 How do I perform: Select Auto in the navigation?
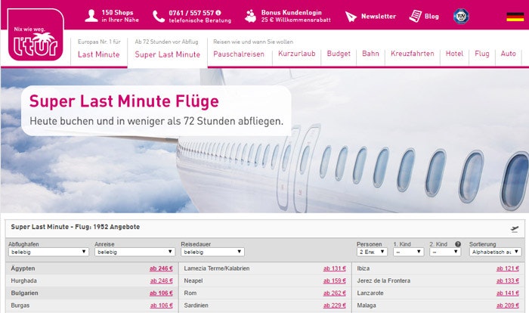coord(508,54)
